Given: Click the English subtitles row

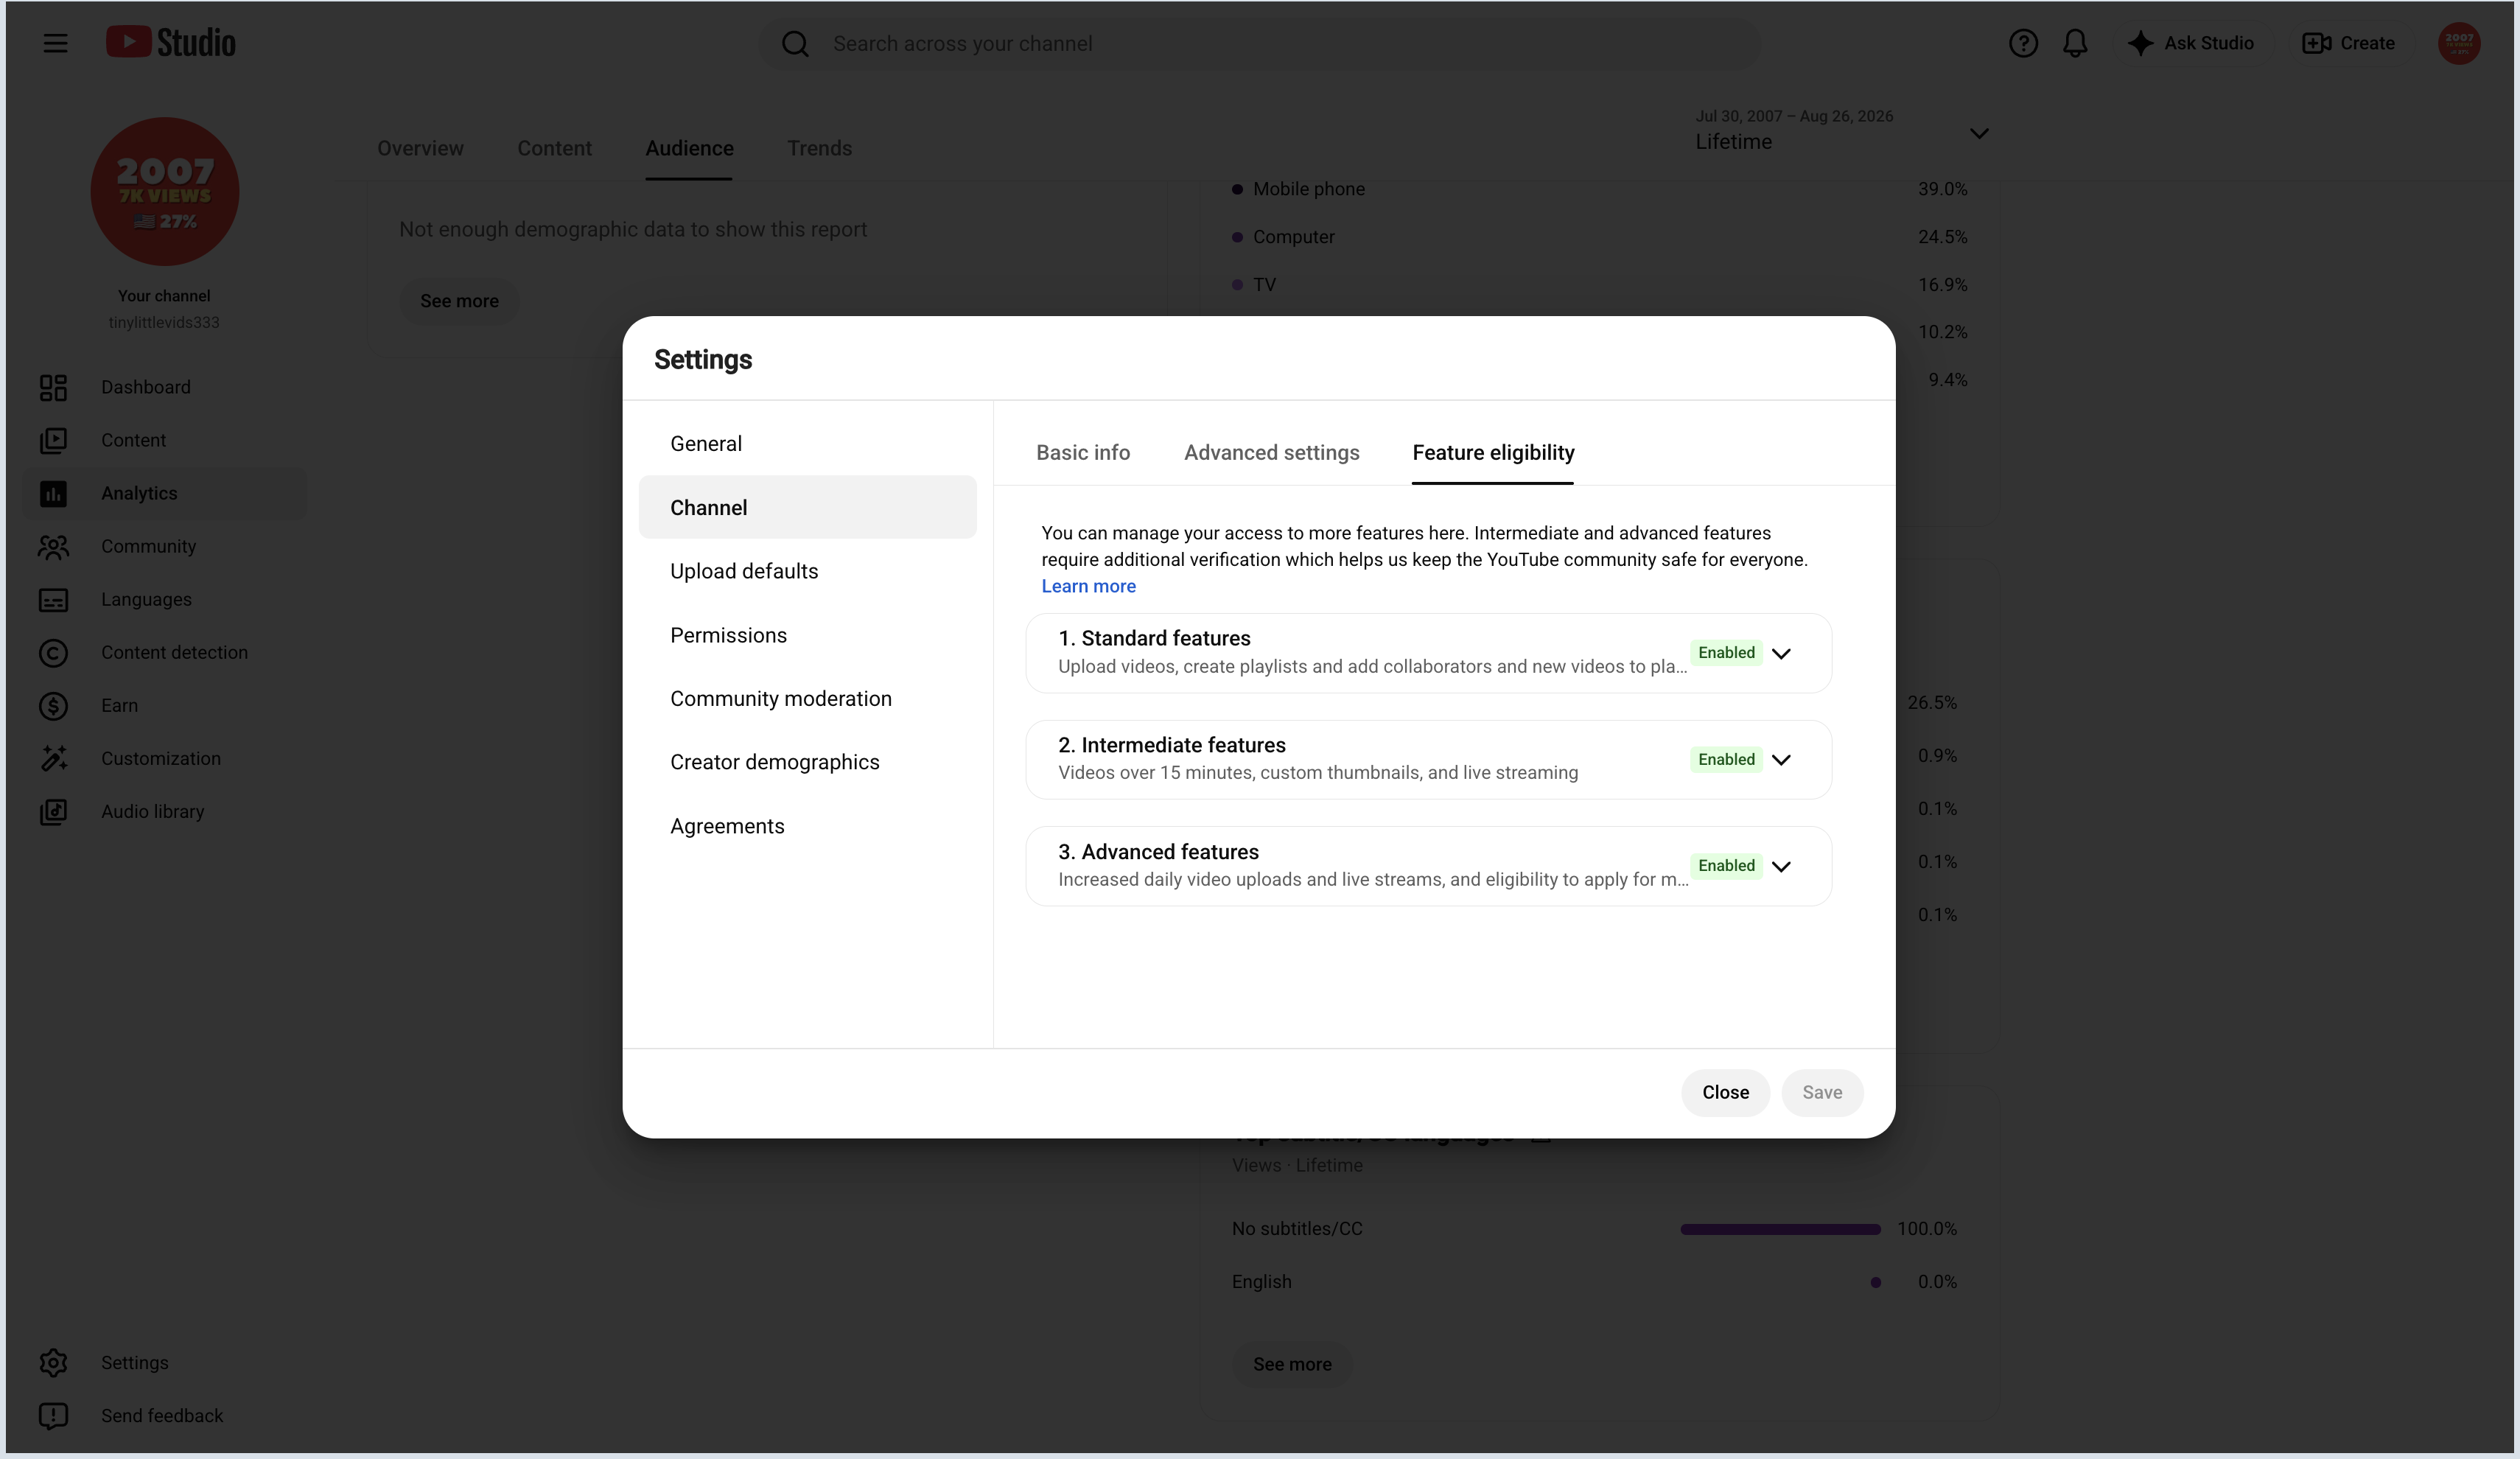Looking at the screenshot, I should pos(1594,1282).
